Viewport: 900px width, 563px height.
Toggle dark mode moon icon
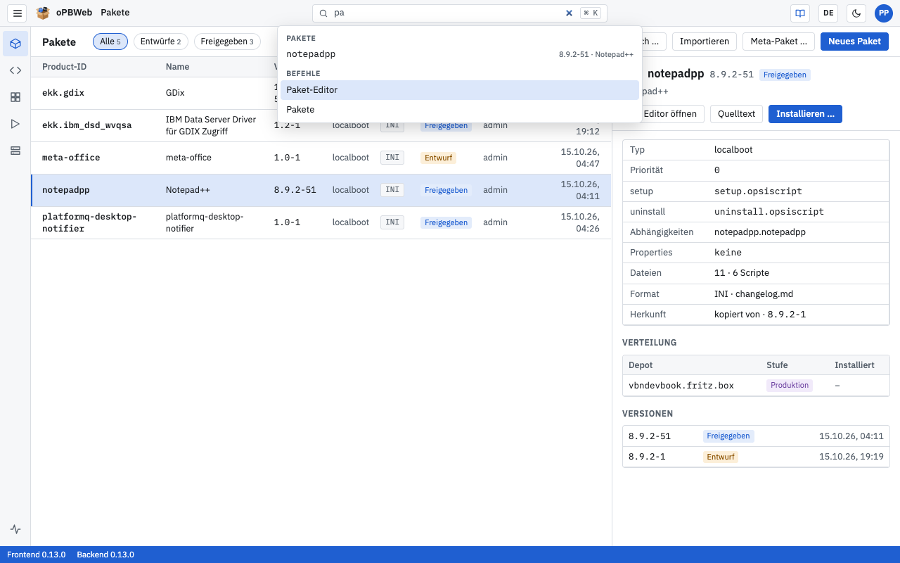click(x=856, y=13)
